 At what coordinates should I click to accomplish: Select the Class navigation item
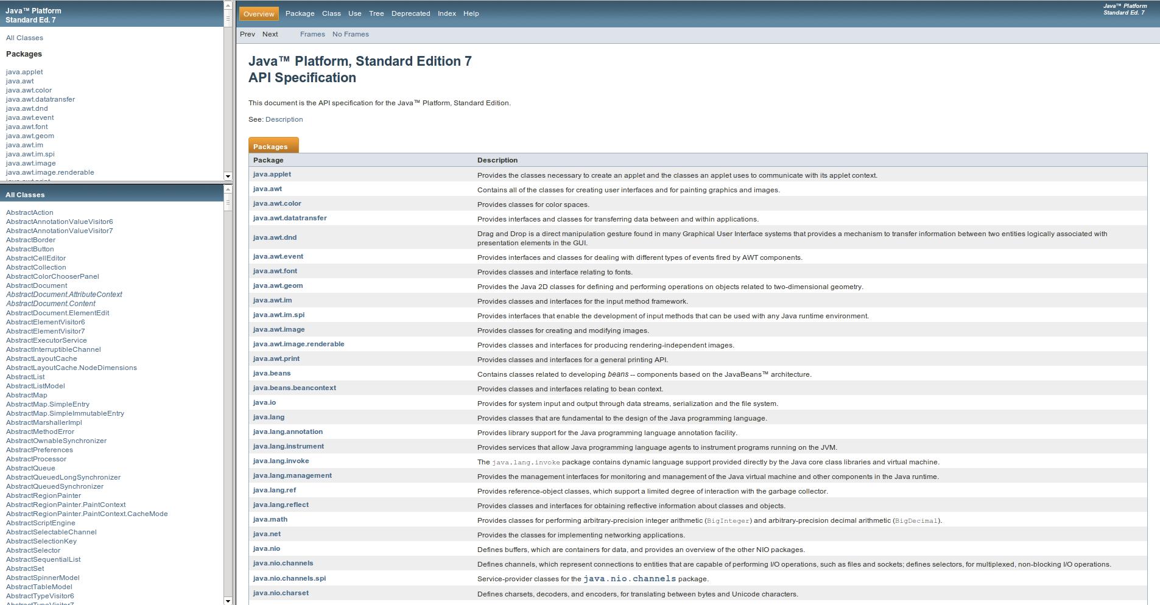[x=331, y=13]
